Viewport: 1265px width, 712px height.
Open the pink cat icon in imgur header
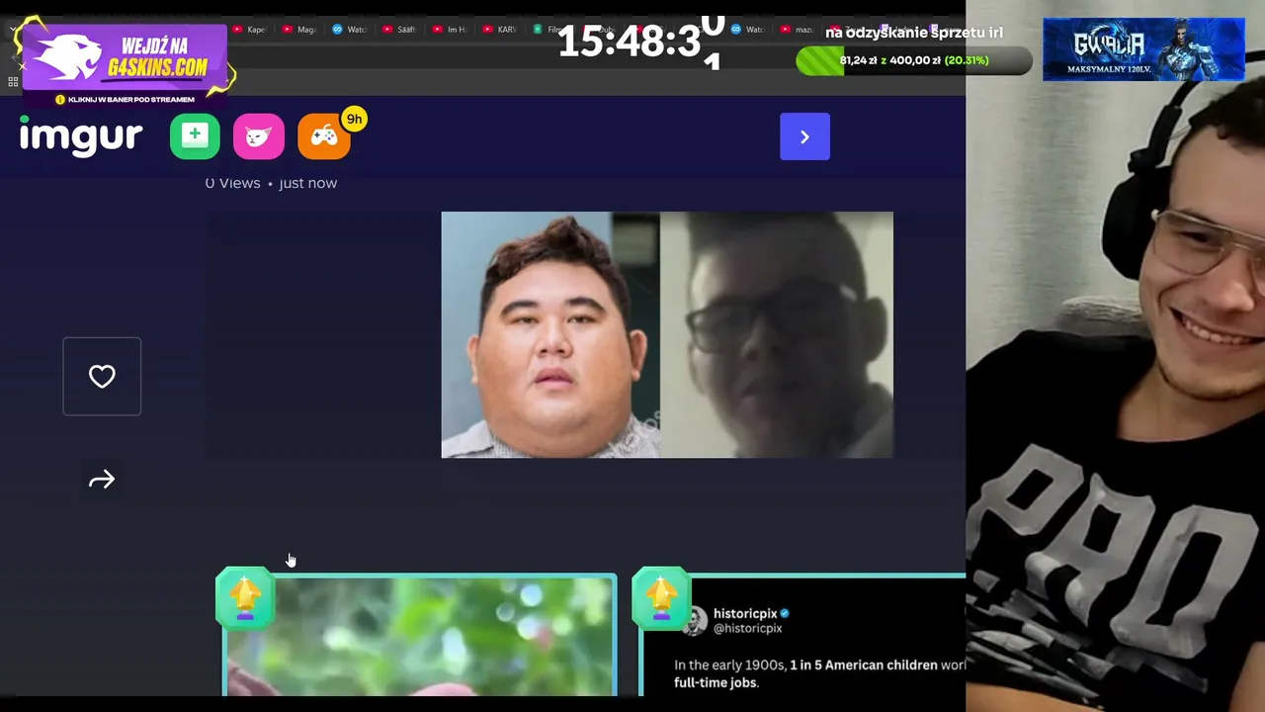(x=259, y=136)
